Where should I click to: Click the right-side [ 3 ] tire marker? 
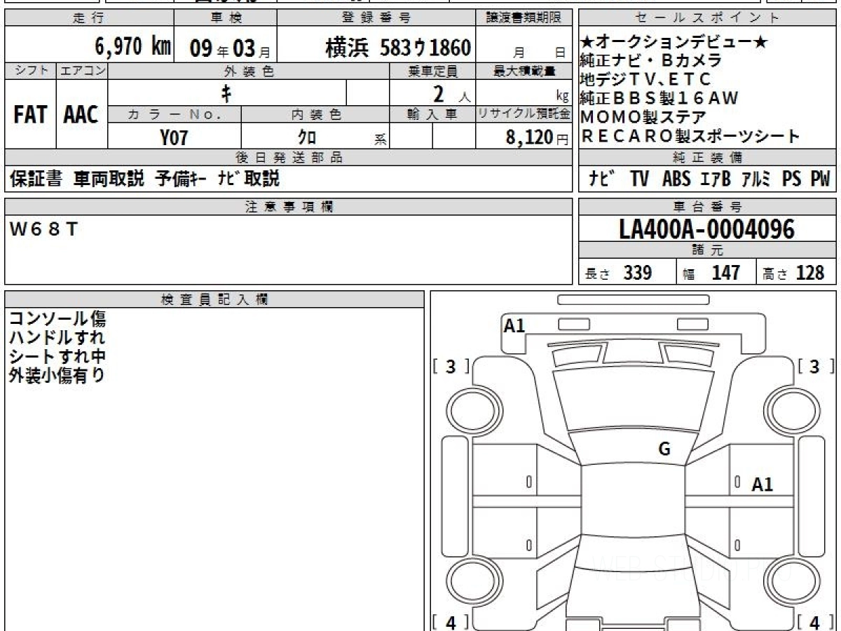click(x=814, y=367)
